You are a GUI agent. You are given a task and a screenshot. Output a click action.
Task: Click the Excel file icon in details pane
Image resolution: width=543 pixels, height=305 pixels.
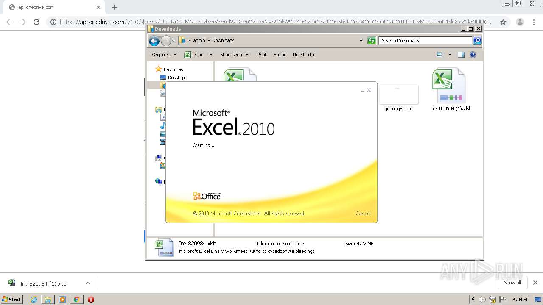pyautogui.click(x=164, y=247)
